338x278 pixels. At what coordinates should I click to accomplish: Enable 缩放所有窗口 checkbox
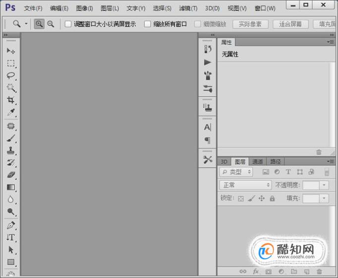click(x=148, y=24)
